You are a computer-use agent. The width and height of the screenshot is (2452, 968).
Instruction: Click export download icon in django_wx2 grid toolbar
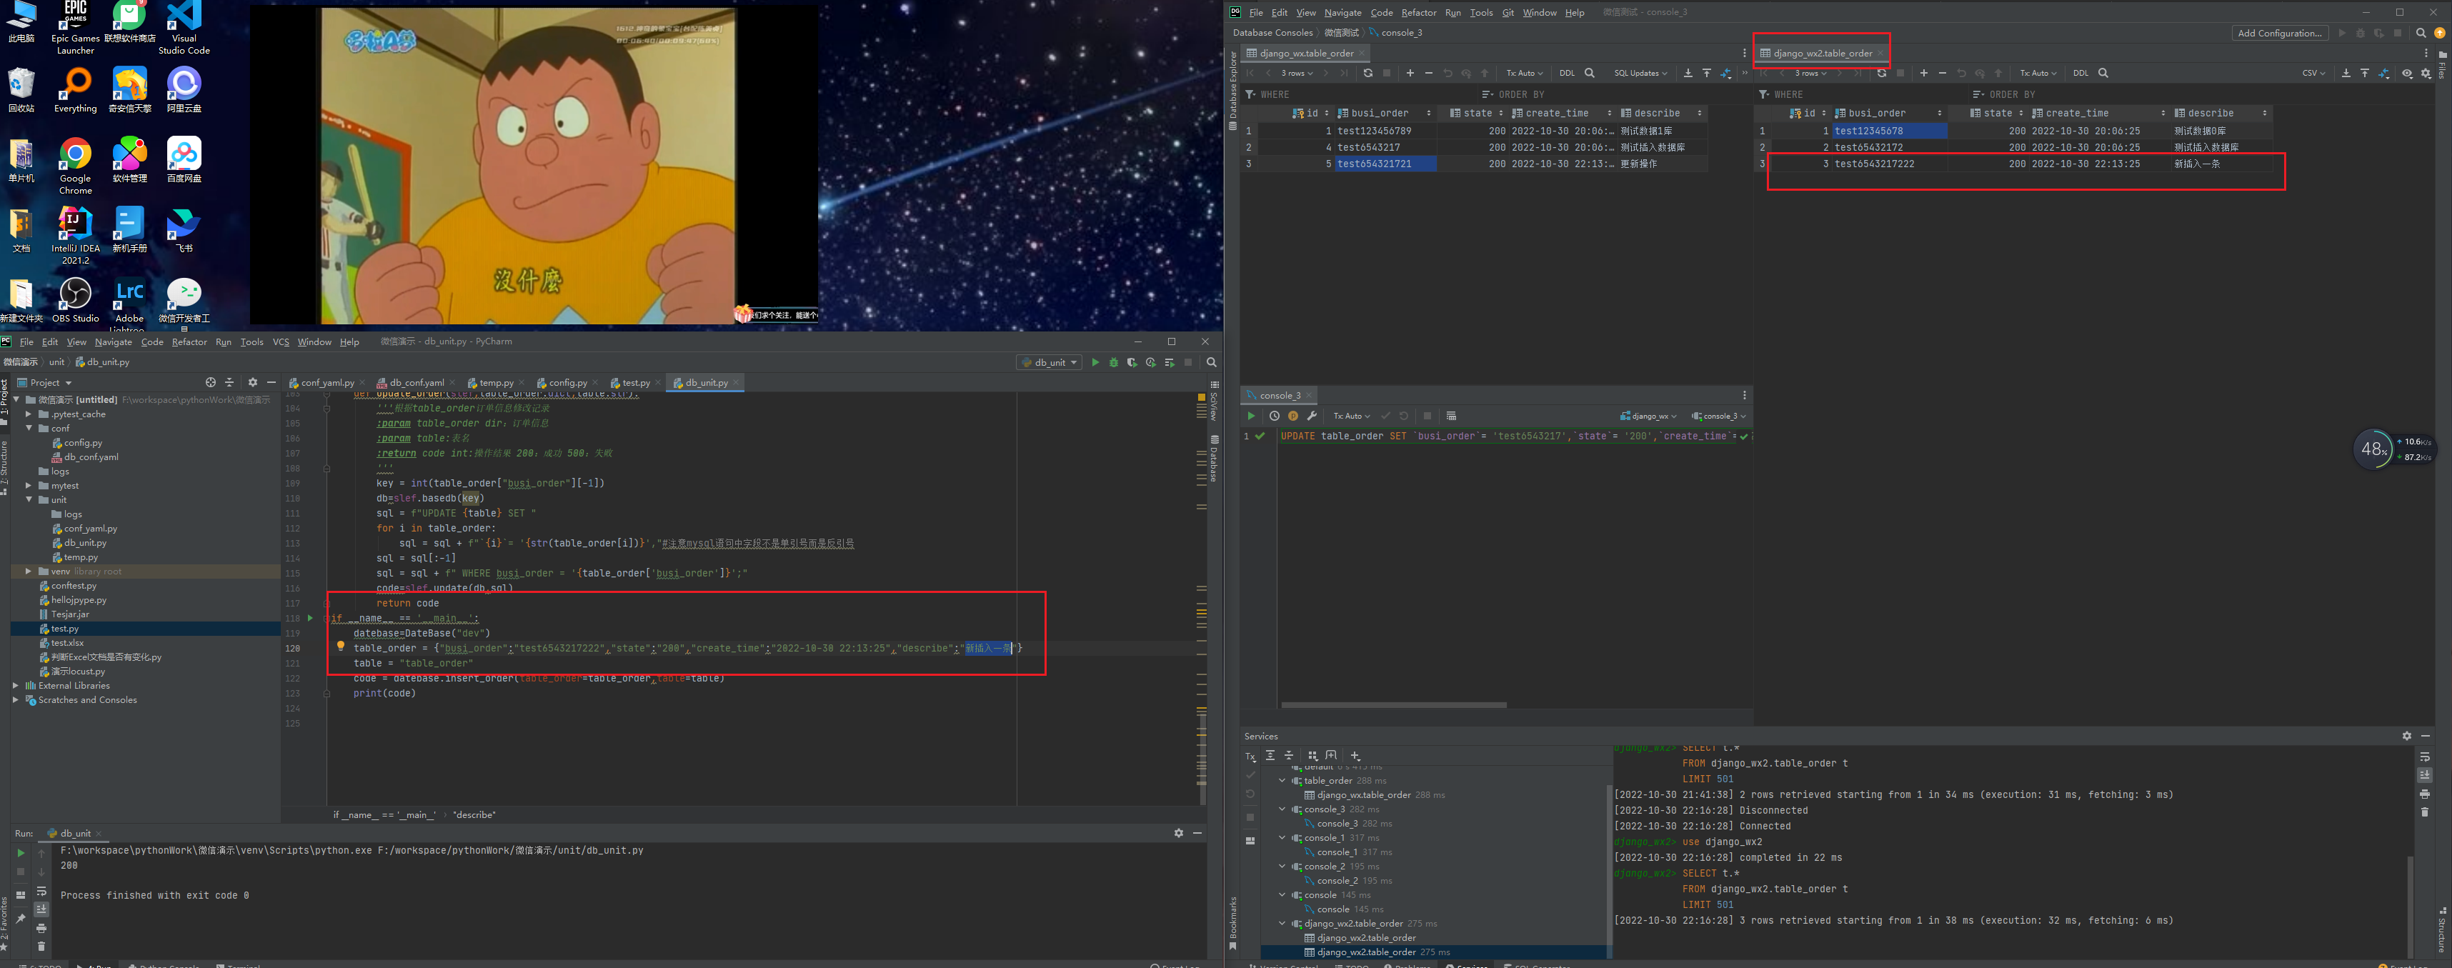[x=2346, y=74]
